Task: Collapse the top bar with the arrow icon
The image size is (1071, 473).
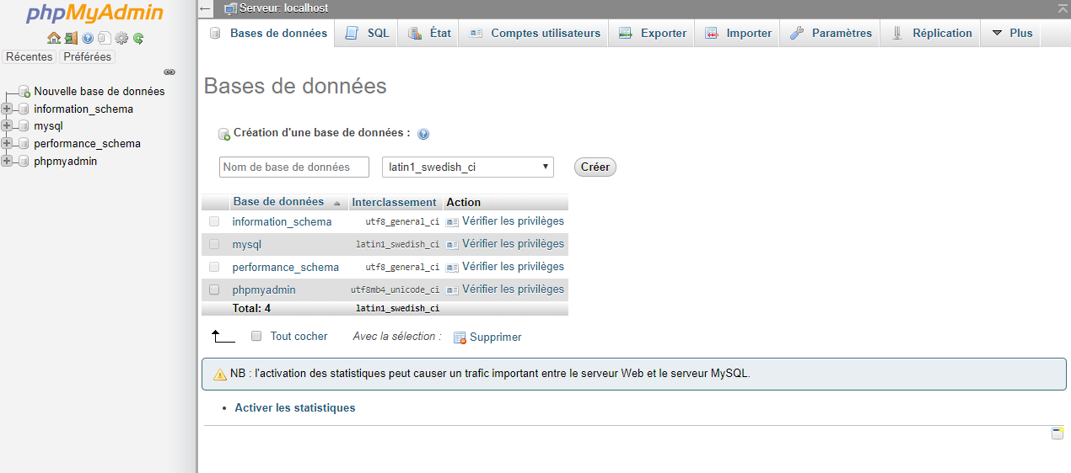Action: tap(1062, 8)
